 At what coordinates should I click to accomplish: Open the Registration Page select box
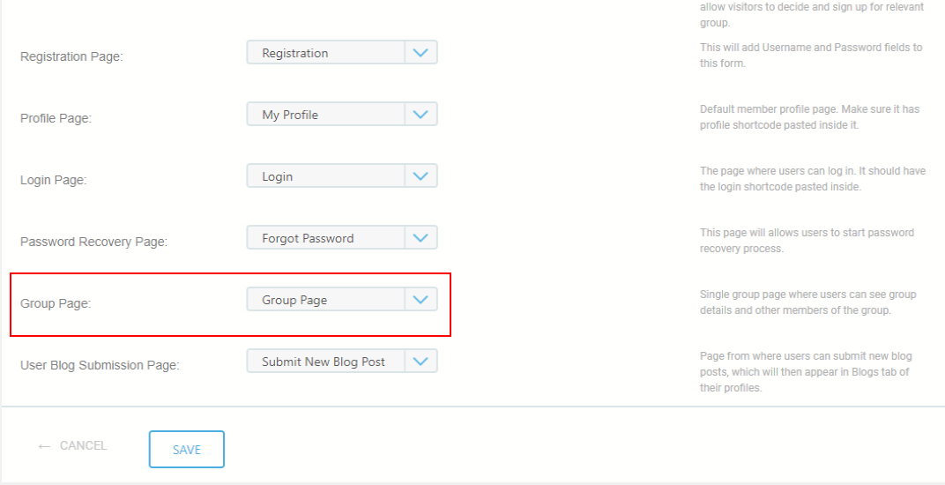(x=326, y=53)
